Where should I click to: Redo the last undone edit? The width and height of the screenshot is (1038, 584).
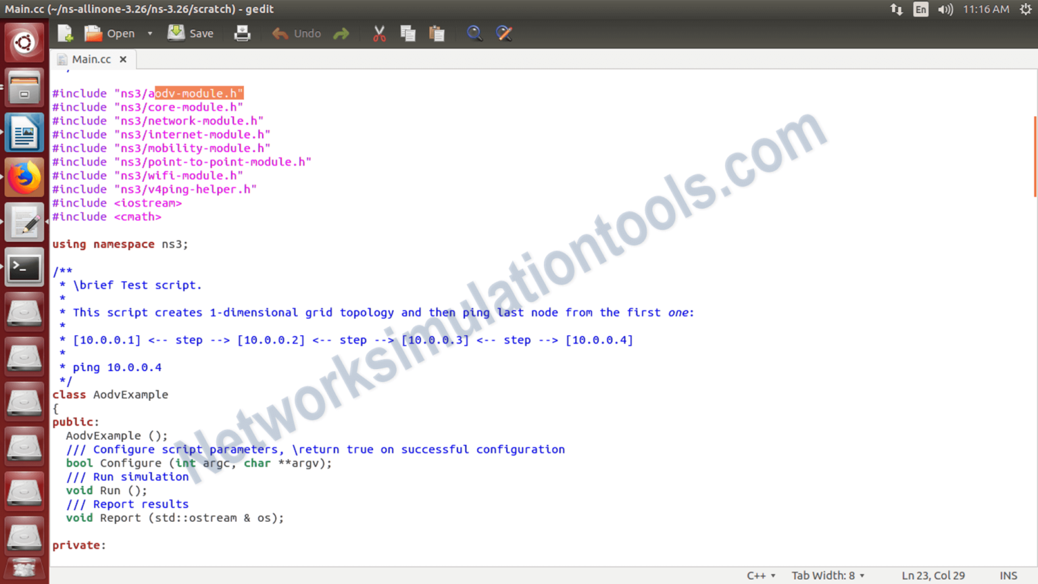[341, 33]
